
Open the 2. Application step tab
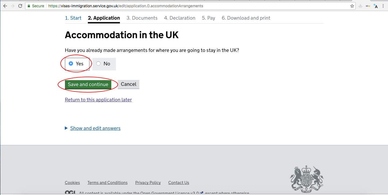tap(104, 18)
